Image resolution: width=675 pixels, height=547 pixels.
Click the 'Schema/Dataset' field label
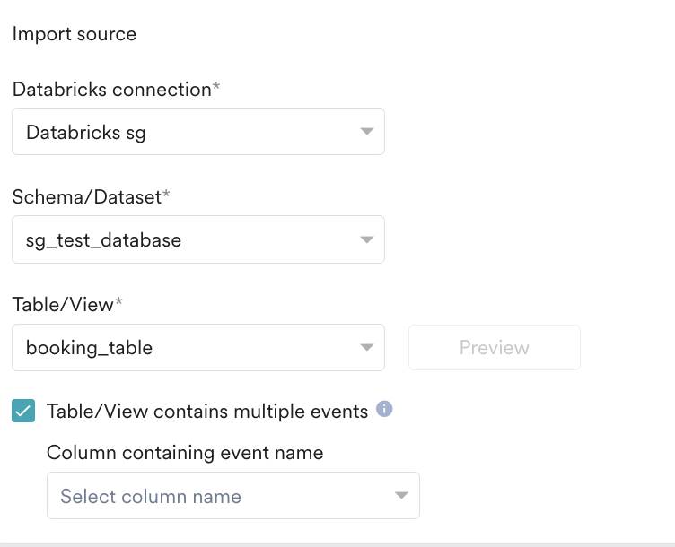86,197
